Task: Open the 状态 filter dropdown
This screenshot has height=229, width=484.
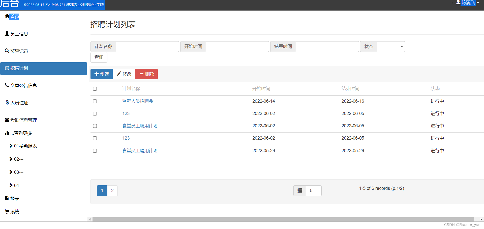Action: point(391,46)
